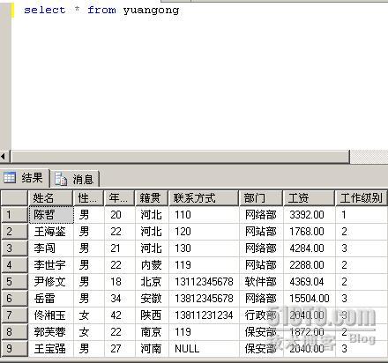Select row header 7
This screenshot has width=388, height=363.
point(14,315)
